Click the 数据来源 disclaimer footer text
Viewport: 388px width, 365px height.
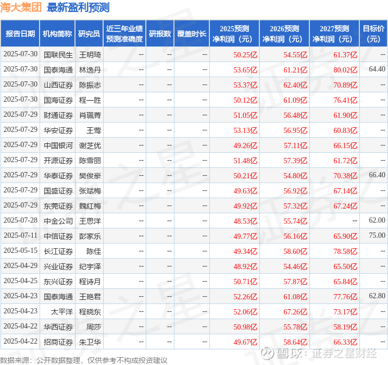click(x=84, y=360)
